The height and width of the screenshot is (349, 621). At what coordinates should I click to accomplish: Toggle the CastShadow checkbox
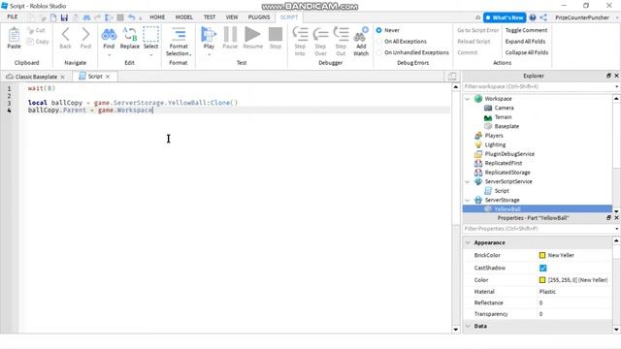(542, 268)
